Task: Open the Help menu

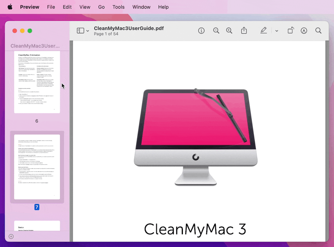Action: 163,7
